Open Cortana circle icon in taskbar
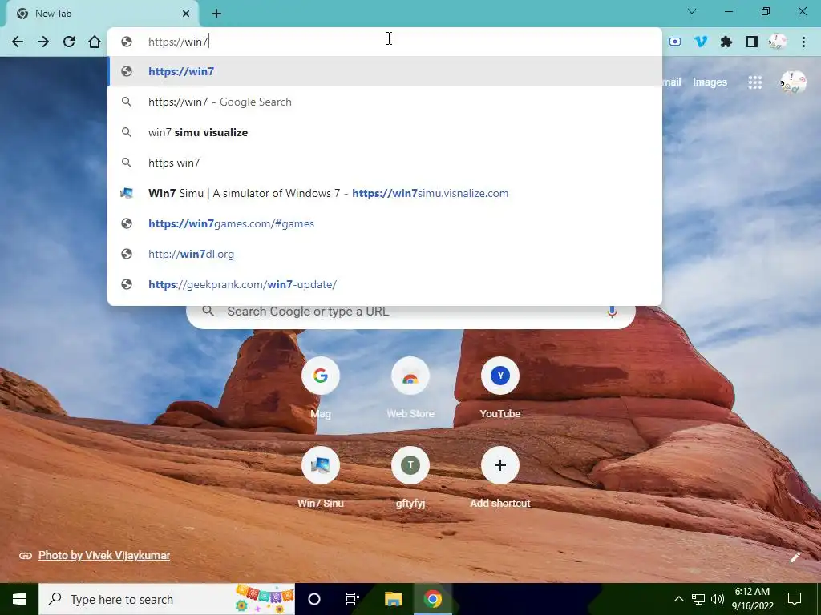 pyautogui.click(x=314, y=599)
